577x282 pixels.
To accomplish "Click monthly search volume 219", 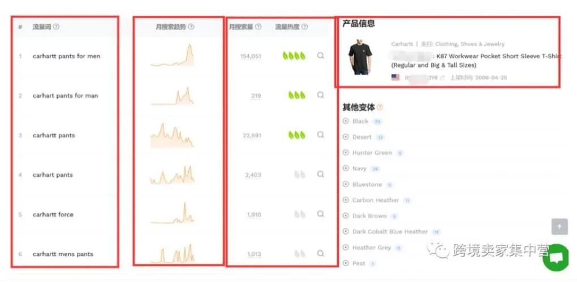I will click(x=256, y=96).
